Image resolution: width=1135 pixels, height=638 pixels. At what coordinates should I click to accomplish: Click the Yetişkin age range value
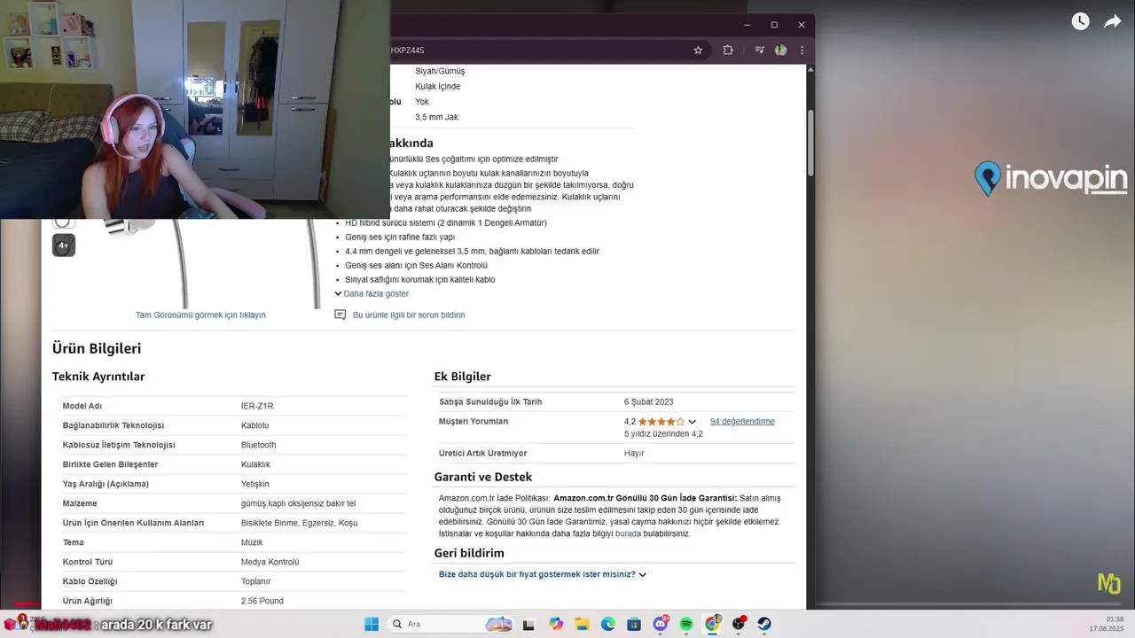click(x=255, y=484)
